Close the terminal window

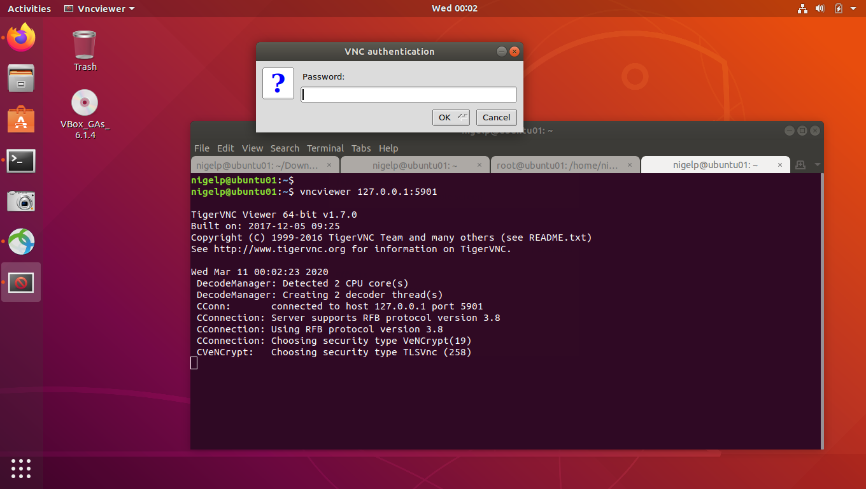814,131
